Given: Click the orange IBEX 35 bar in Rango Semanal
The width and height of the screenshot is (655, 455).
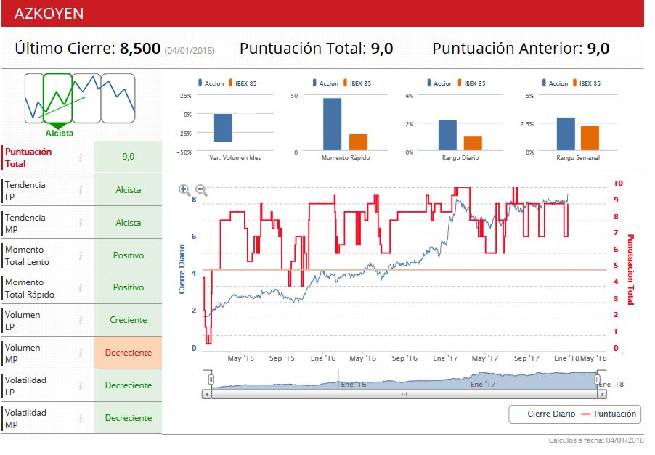Looking at the screenshot, I should point(590,138).
